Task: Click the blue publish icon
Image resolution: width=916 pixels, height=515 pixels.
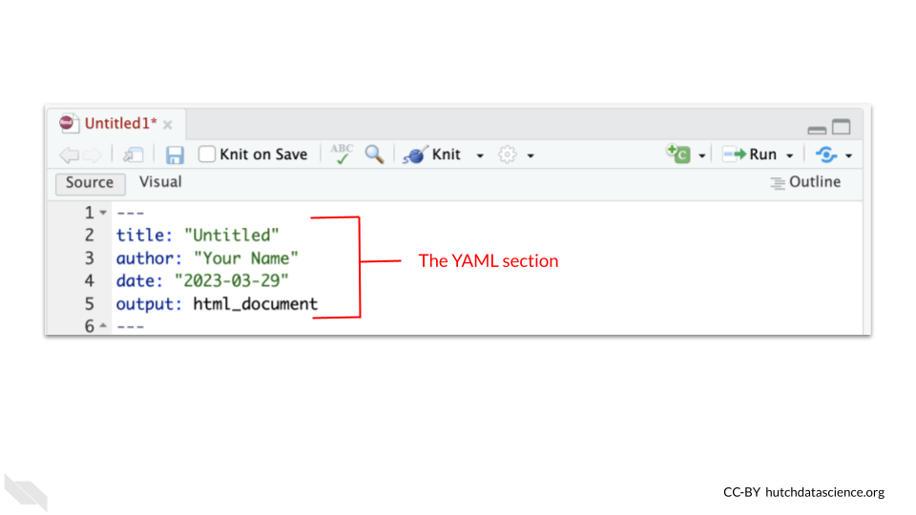Action: point(826,154)
